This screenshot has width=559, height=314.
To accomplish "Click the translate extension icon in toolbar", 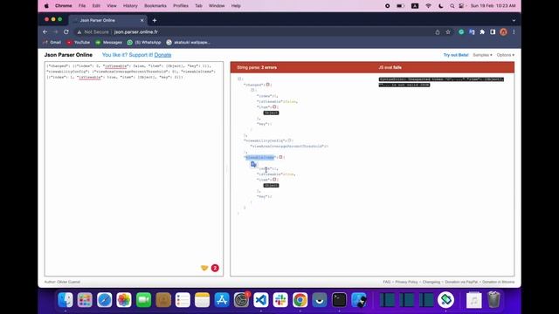I will point(472,32).
